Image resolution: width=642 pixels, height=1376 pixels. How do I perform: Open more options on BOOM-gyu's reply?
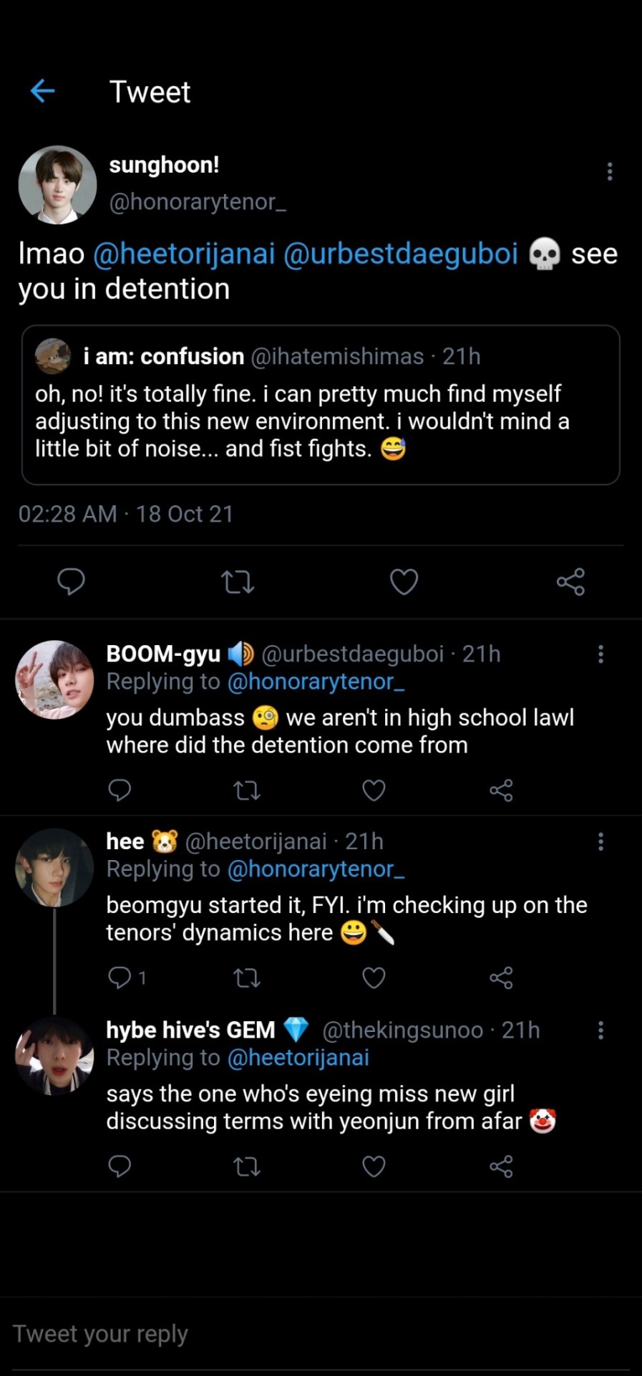coord(600,654)
